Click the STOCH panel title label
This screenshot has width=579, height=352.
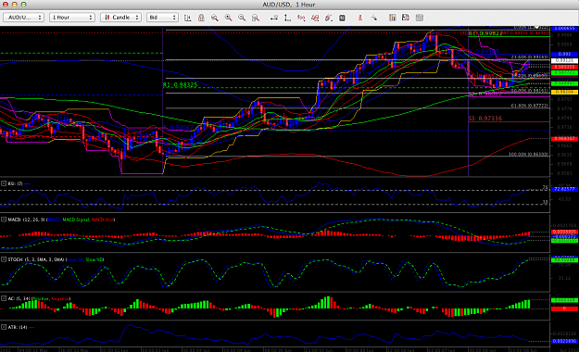[x=36, y=259]
